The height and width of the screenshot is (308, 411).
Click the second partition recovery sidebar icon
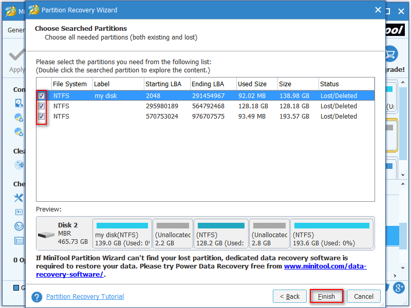(x=19, y=118)
